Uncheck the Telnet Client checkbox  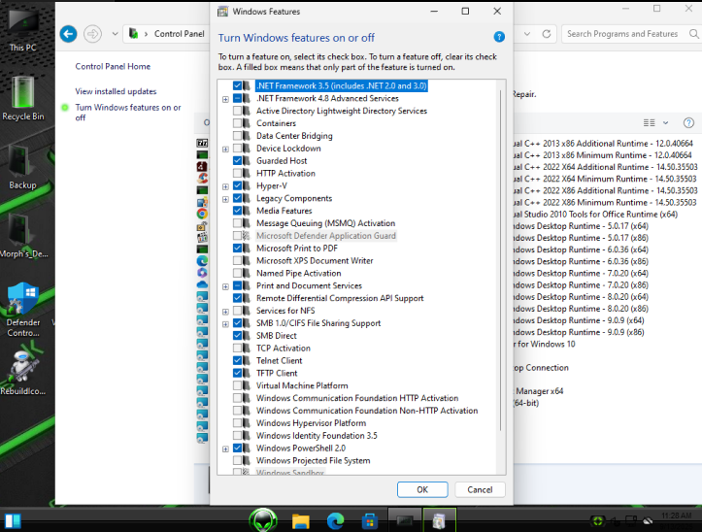coord(237,360)
